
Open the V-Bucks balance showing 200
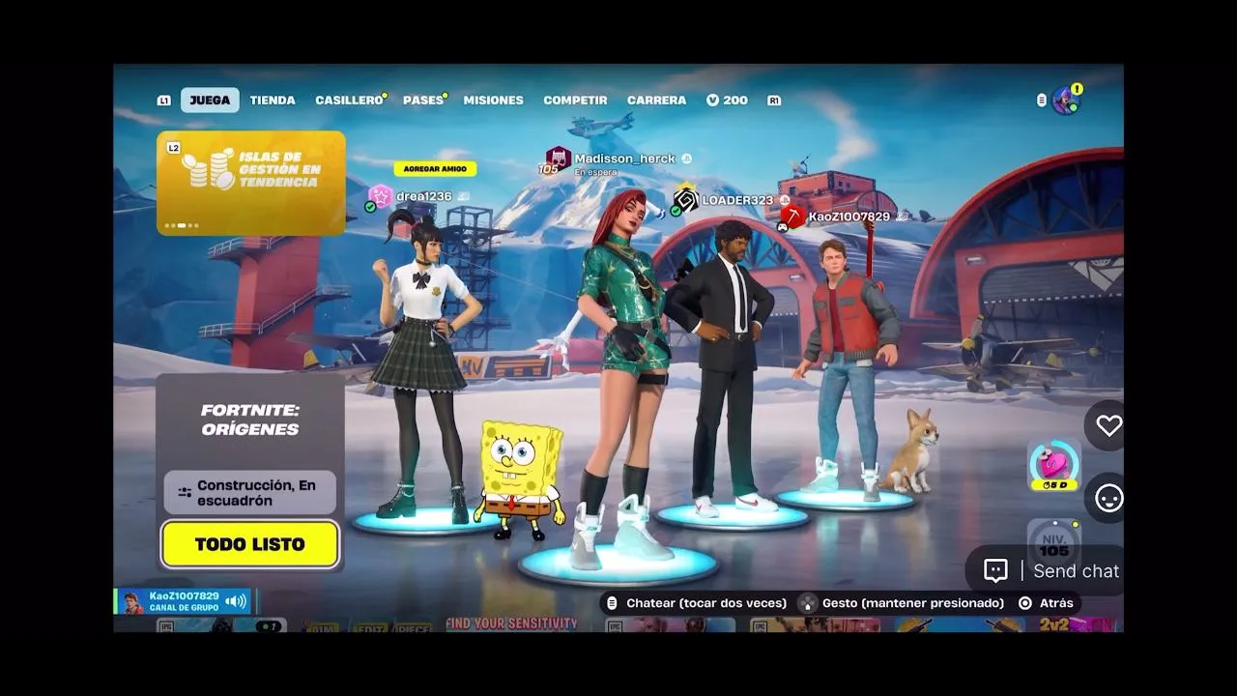click(x=727, y=101)
